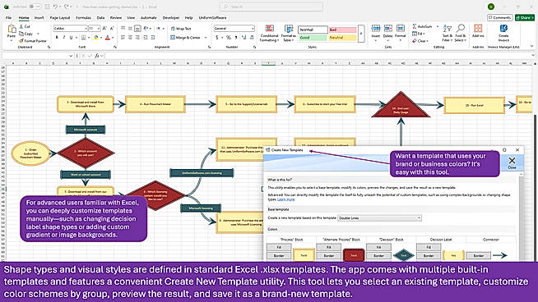This screenshot has width=538, height=302.
Task: Click the Undo arrow in title bar
Action: (55, 7)
